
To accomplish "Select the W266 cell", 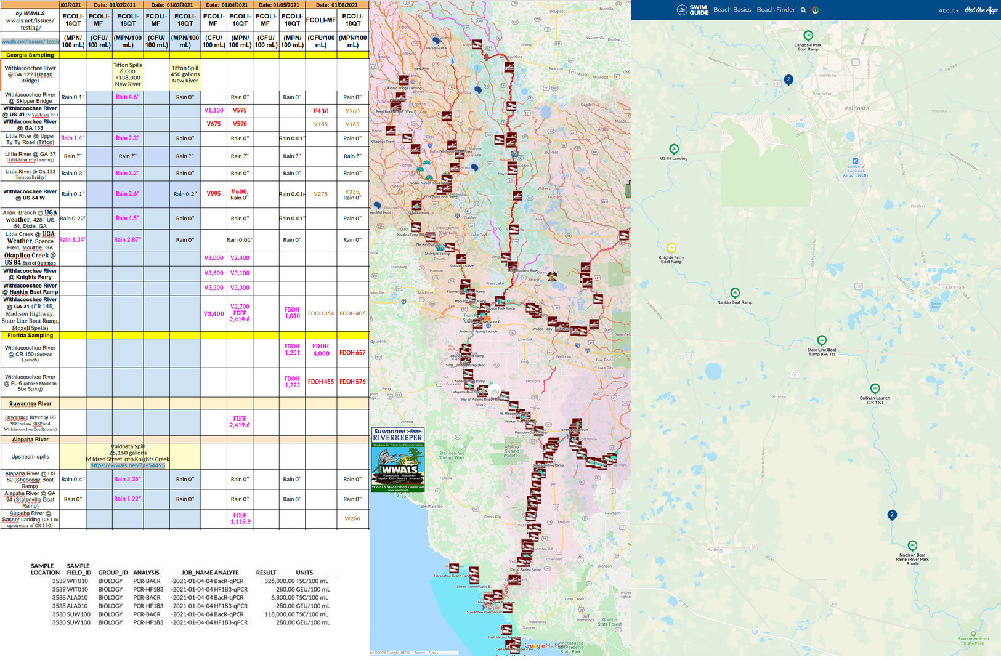I will coord(352,518).
